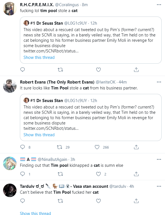Like the @NinaButAgain tweet
This screenshot has width=165, height=215.
click(x=98, y=174)
